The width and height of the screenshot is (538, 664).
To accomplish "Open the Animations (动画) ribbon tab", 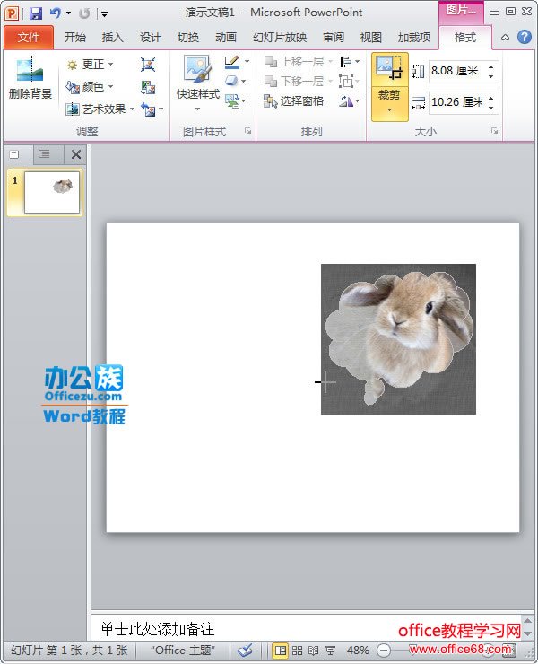I will point(226,38).
